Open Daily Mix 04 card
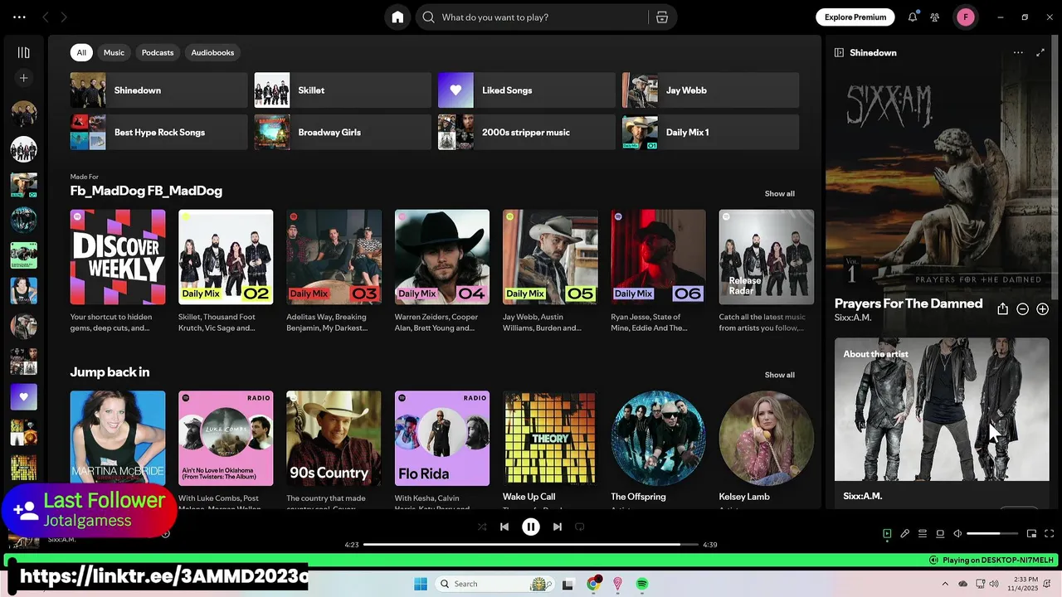The height and width of the screenshot is (597, 1062). click(442, 271)
